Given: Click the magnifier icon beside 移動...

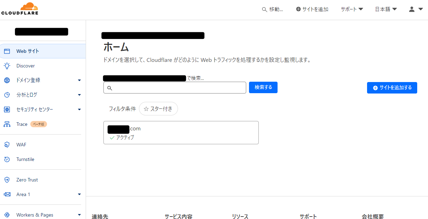Looking at the screenshot, I should coord(264,10).
